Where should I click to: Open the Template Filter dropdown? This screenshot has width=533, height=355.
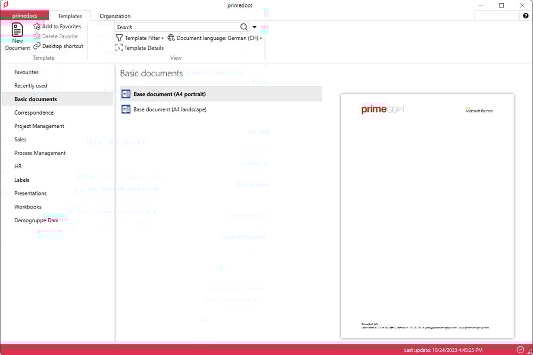click(140, 38)
